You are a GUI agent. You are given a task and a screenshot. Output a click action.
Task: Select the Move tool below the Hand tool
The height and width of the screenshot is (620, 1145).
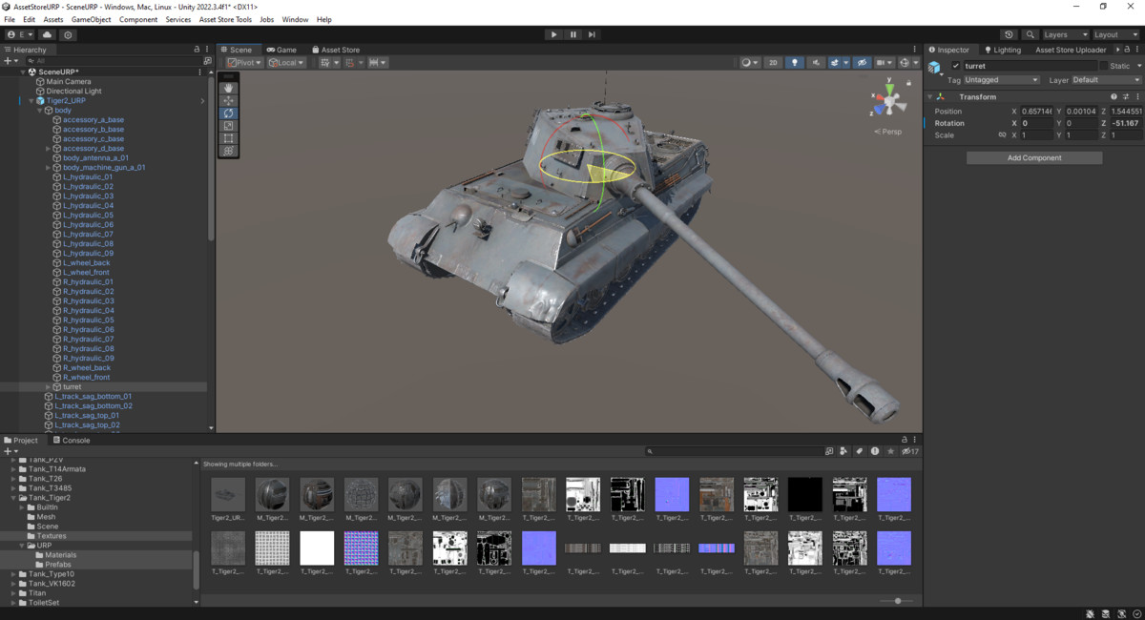click(x=229, y=99)
